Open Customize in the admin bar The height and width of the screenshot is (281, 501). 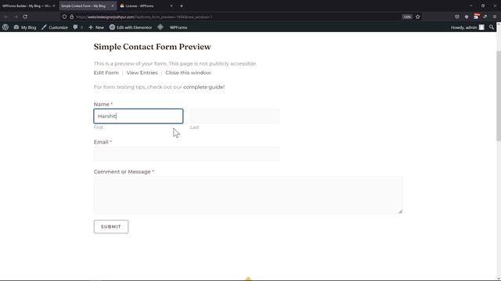(55, 27)
